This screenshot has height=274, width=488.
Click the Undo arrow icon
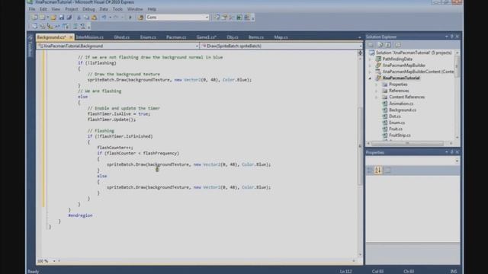[x=104, y=18]
